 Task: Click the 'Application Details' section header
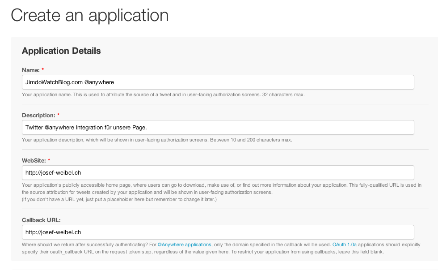(x=61, y=51)
